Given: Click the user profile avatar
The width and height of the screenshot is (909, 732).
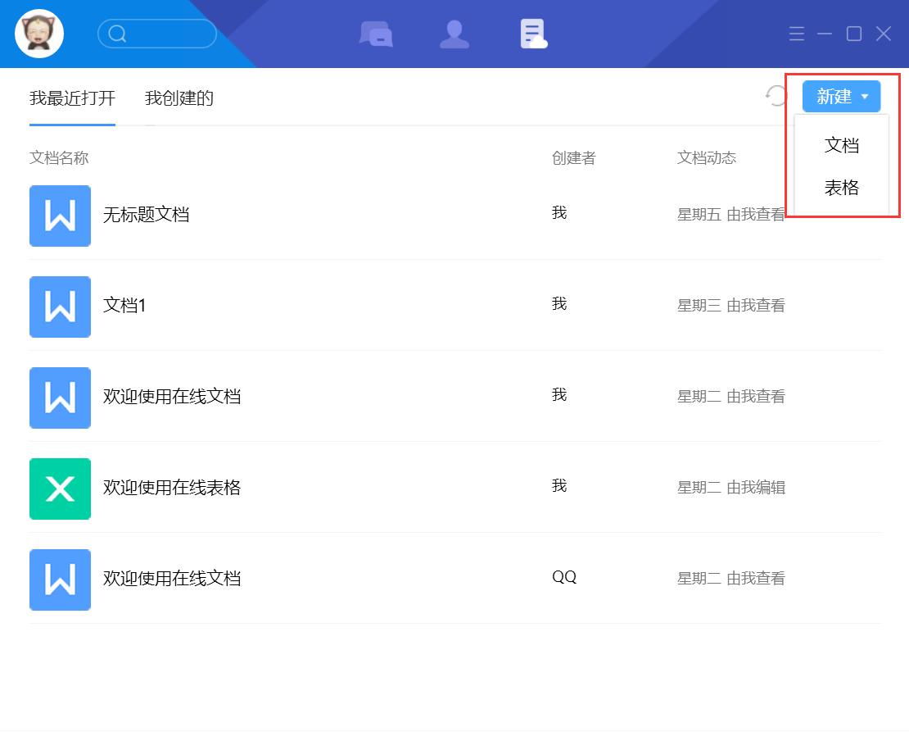Looking at the screenshot, I should coord(39,34).
